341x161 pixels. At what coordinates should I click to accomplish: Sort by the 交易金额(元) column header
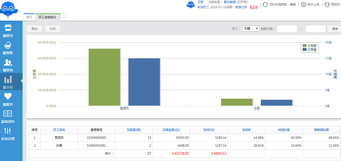point(171,130)
